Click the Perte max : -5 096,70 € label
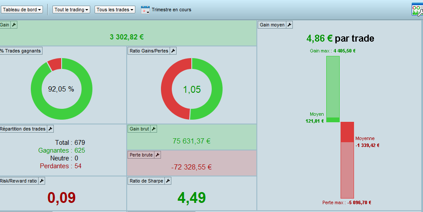Screen dimensions: 423x212 [347, 202]
